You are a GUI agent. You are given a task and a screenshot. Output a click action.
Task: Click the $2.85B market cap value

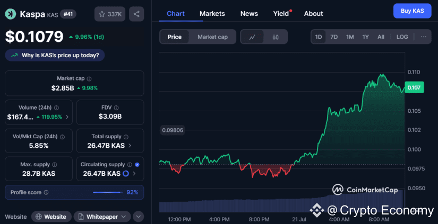point(63,88)
